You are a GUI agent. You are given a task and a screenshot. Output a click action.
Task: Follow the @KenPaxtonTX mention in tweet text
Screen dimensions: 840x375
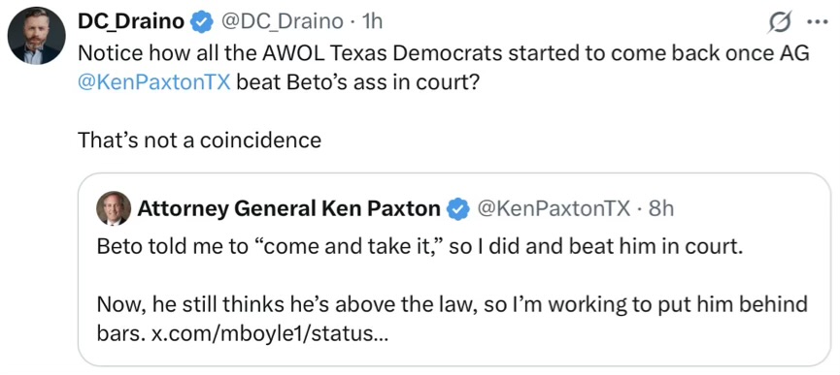154,82
